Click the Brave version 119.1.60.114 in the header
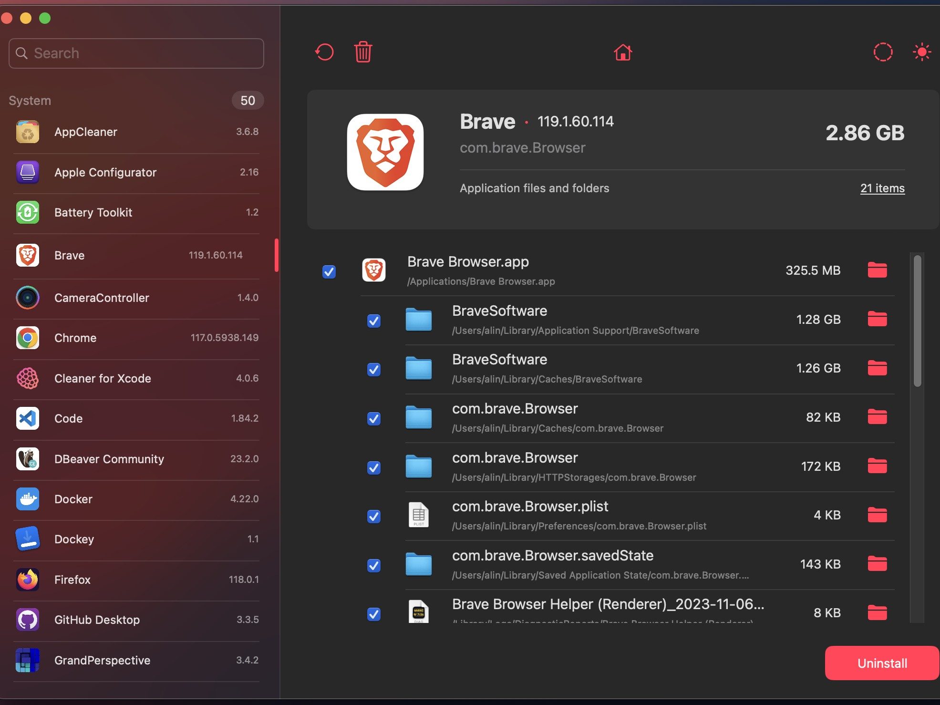This screenshot has width=940, height=705. (x=575, y=121)
